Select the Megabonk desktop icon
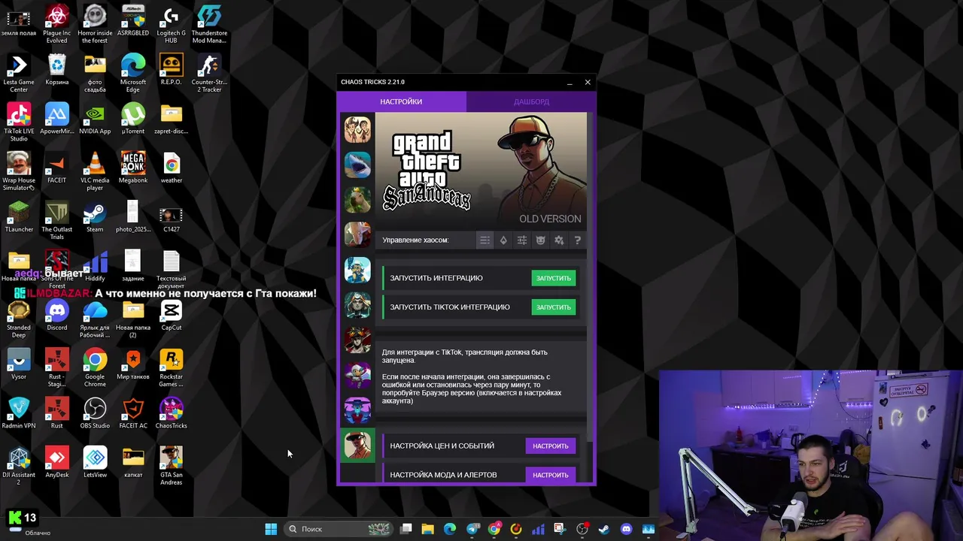Image resolution: width=963 pixels, height=541 pixels. click(x=133, y=168)
